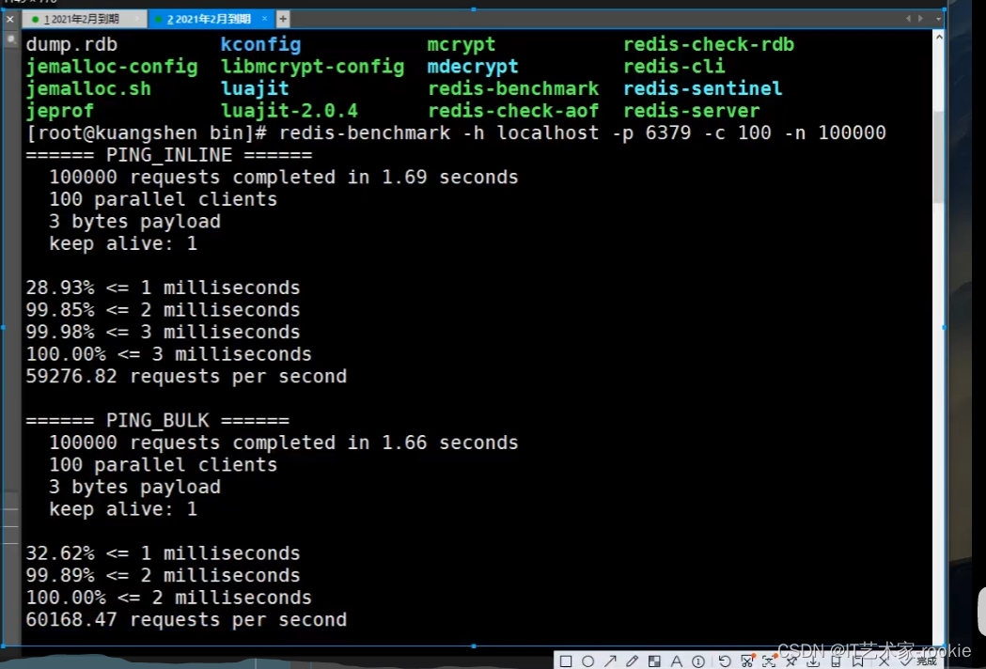Open the session tab list dropdown
Screen dimensions: 986x669
coord(938,19)
